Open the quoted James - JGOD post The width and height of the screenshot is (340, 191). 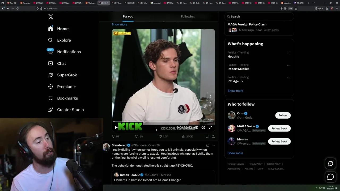(x=163, y=178)
